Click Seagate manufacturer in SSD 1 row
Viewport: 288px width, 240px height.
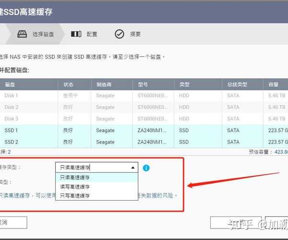105,131
